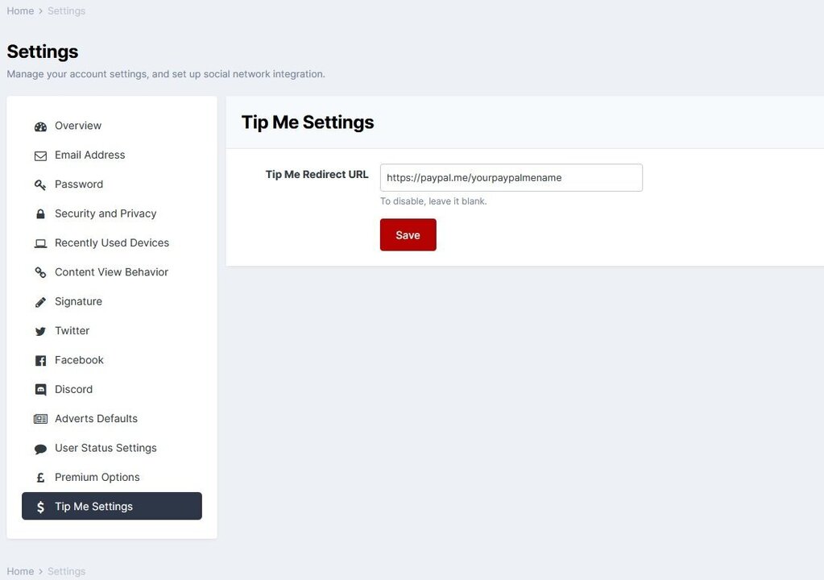
Task: Click the Home breadcrumb link at top
Action: [x=20, y=10]
